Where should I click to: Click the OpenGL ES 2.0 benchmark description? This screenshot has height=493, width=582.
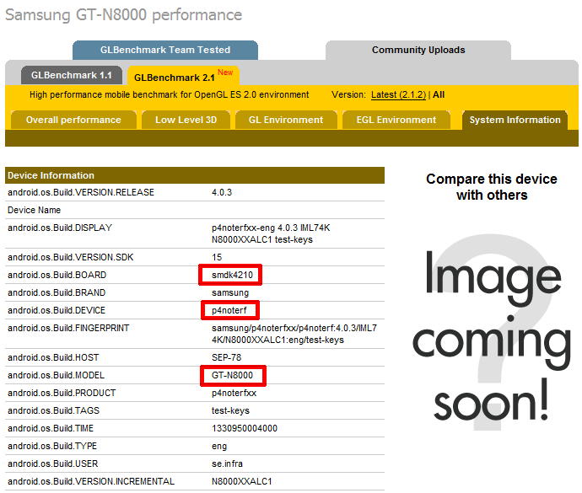(170, 95)
